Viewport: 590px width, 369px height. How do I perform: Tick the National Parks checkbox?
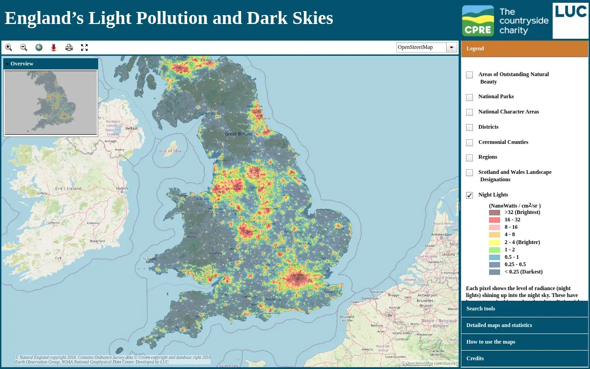(x=469, y=97)
